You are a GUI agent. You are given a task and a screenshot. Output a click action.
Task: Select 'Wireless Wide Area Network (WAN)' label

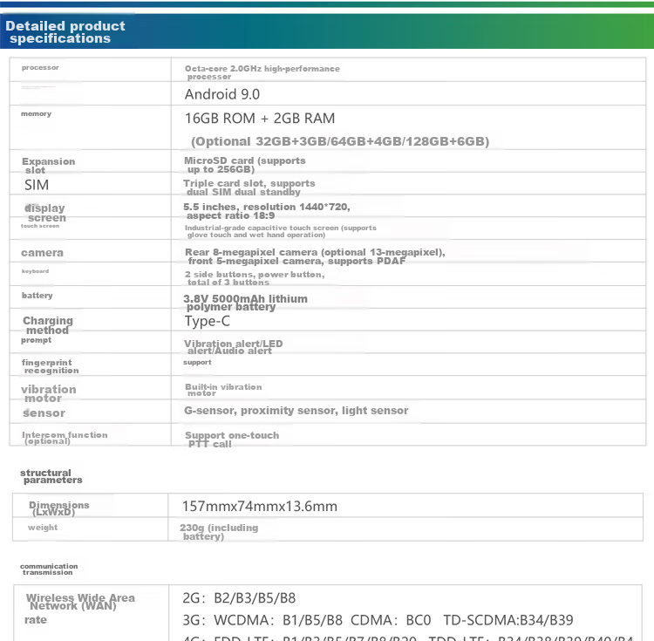80,603
